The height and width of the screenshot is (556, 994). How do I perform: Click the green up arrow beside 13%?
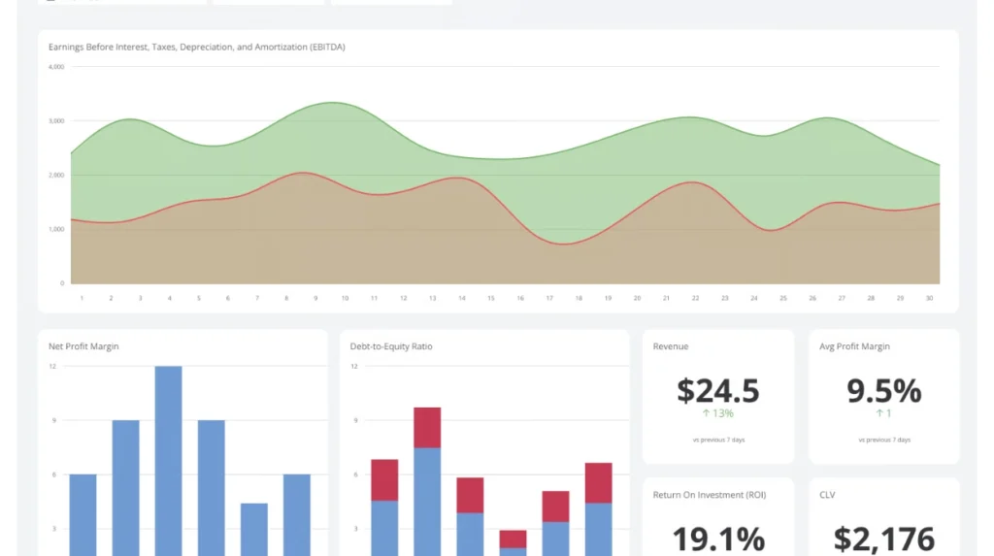coord(706,413)
